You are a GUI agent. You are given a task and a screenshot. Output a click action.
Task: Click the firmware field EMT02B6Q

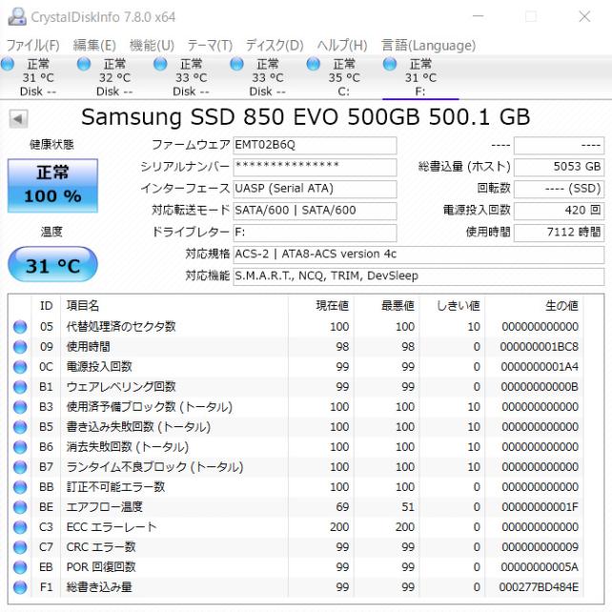tap(315, 145)
